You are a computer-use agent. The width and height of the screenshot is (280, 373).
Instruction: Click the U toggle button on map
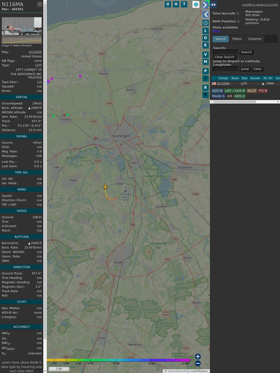(168, 4)
